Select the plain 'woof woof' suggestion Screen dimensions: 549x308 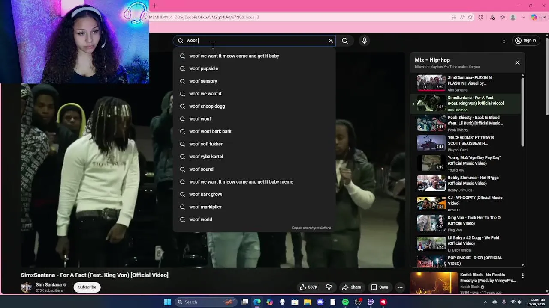click(254, 119)
